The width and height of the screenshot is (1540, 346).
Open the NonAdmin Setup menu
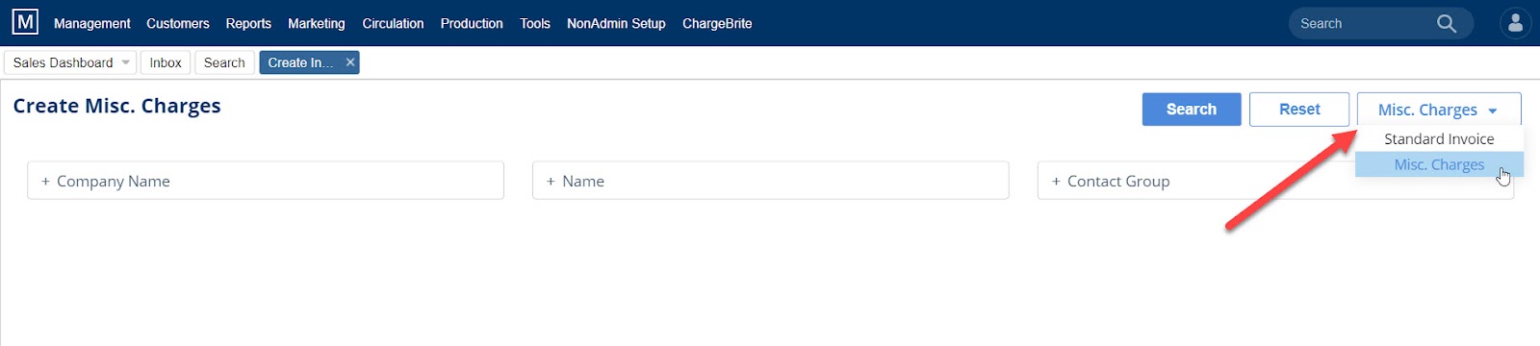pos(616,23)
